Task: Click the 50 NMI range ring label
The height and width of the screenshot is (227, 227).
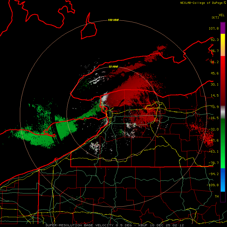Action: (x=113, y=67)
